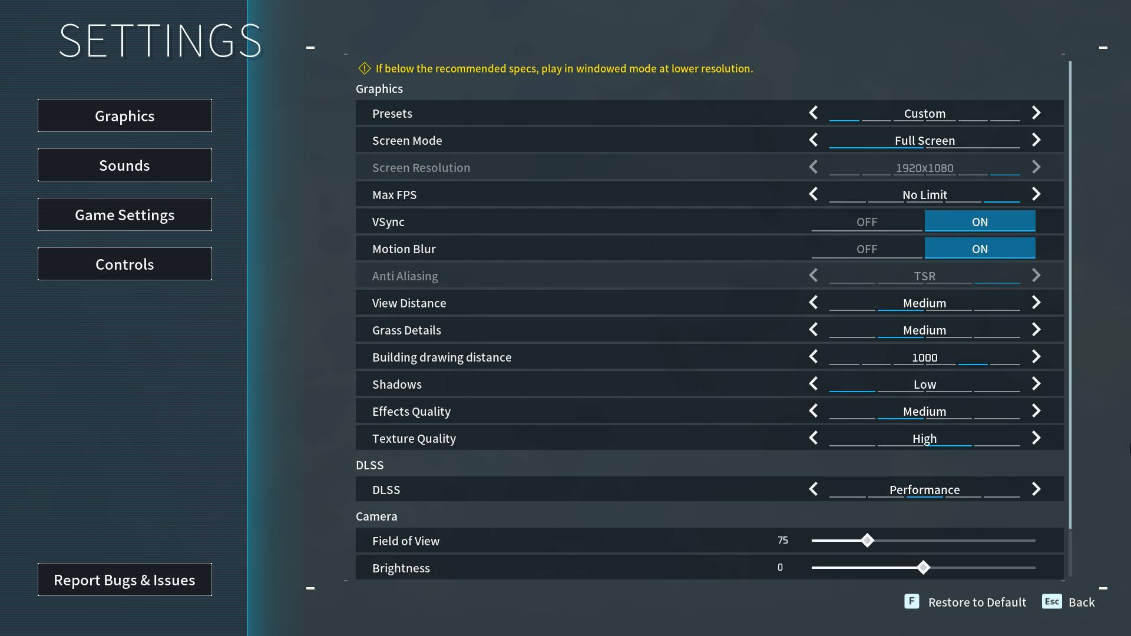Open the Sounds settings tab
The image size is (1131, 636).
tap(125, 165)
